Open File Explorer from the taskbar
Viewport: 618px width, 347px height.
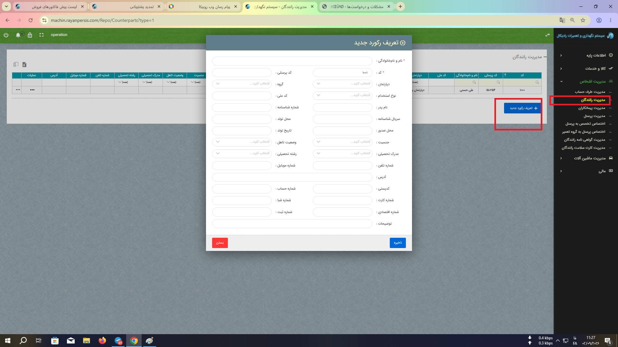[x=87, y=341]
